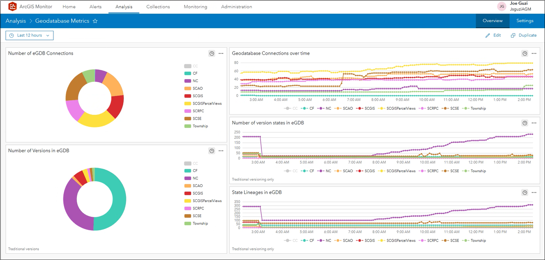Switch to the Collections tab
Screen dimensions: 545x260
tap(158, 7)
